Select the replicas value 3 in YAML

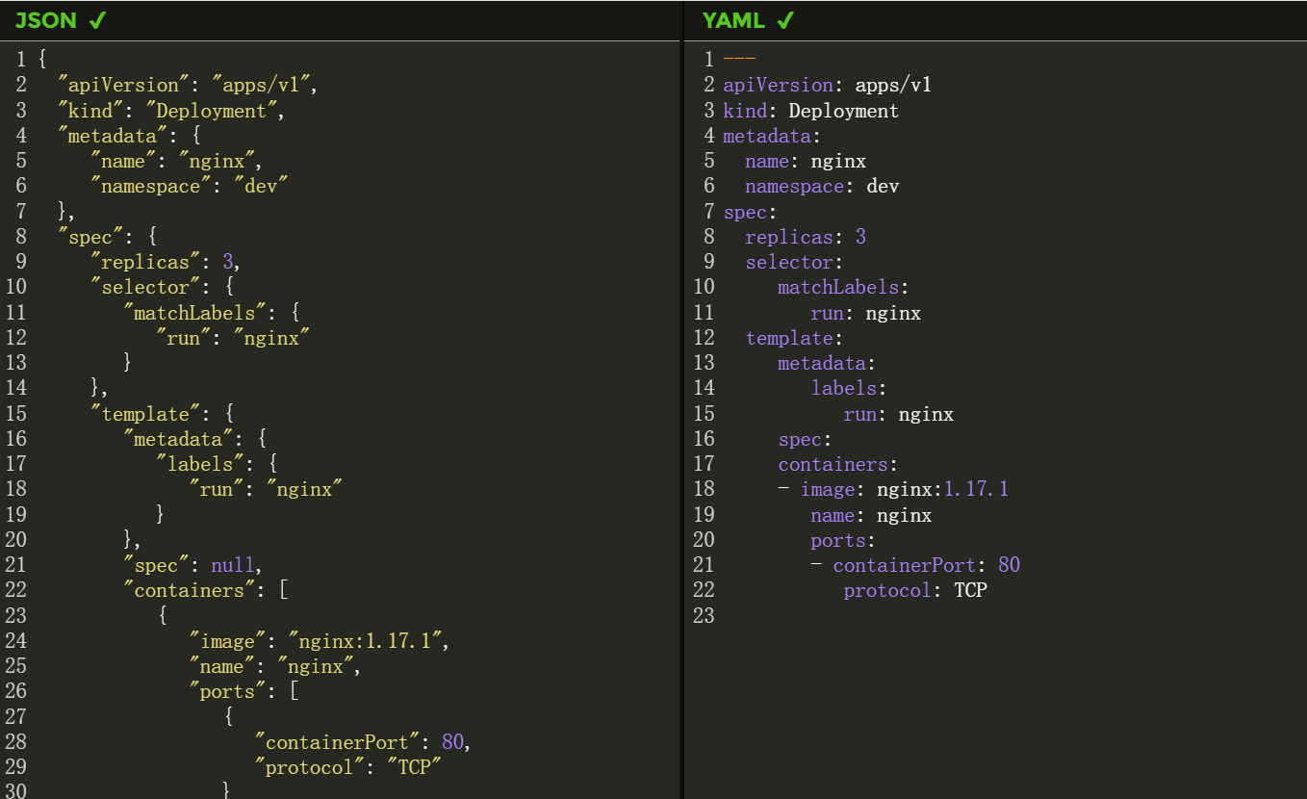(x=860, y=237)
